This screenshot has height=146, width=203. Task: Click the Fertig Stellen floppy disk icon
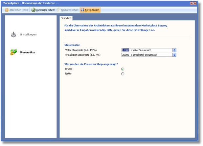(82, 10)
